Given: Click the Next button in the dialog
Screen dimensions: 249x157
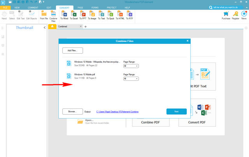Looking at the screenshot, I should point(176,112).
